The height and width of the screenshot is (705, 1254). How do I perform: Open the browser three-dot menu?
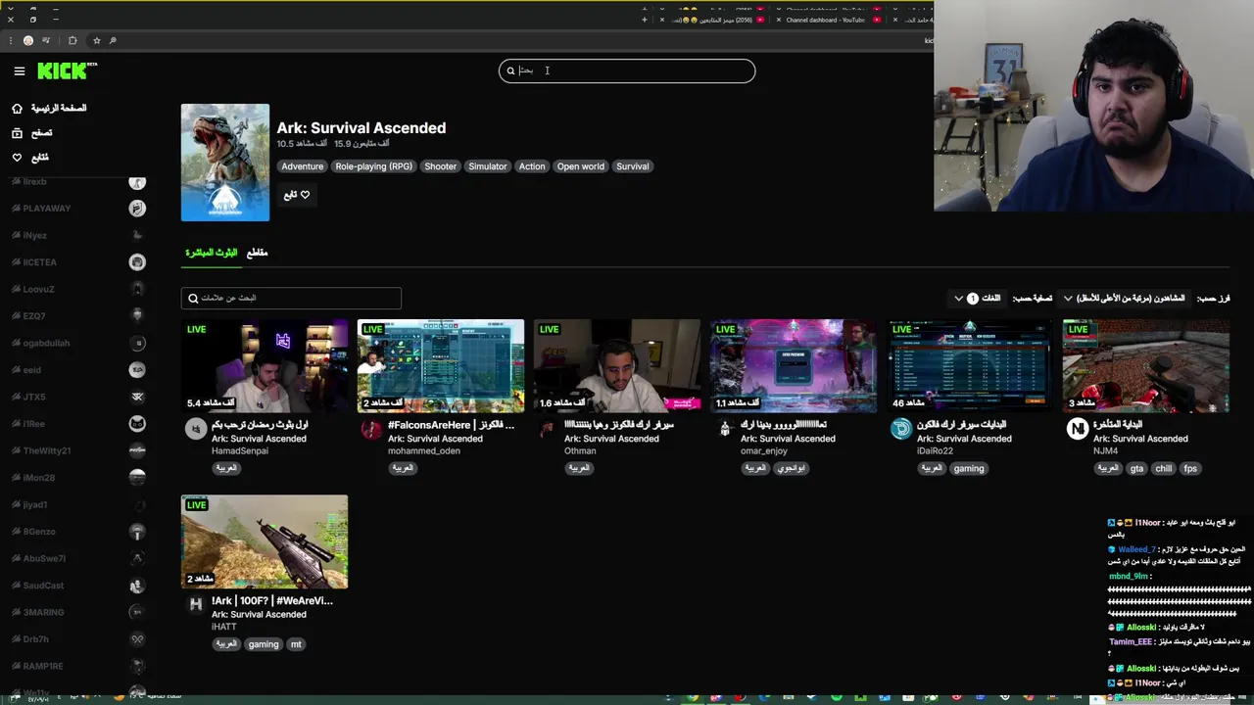tap(10, 40)
